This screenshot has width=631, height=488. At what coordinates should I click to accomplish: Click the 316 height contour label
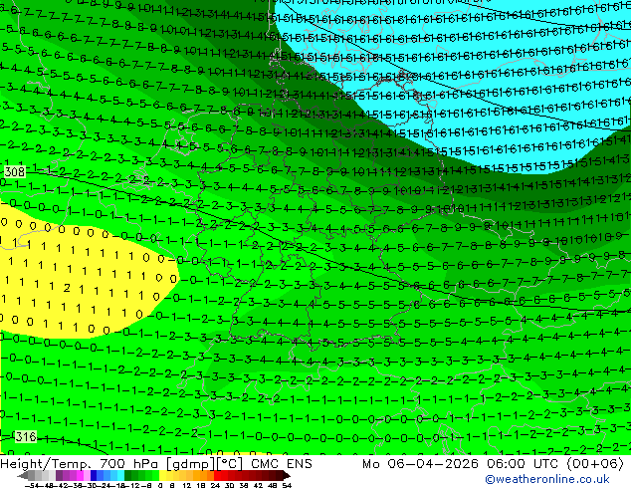[x=26, y=436]
